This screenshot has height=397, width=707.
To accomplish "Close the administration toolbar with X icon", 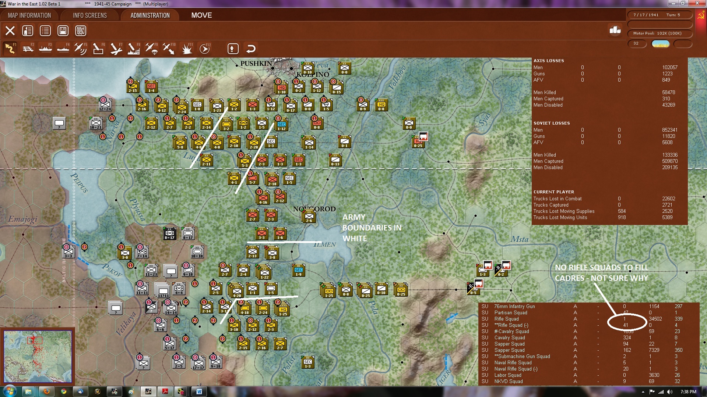I will click(x=10, y=31).
